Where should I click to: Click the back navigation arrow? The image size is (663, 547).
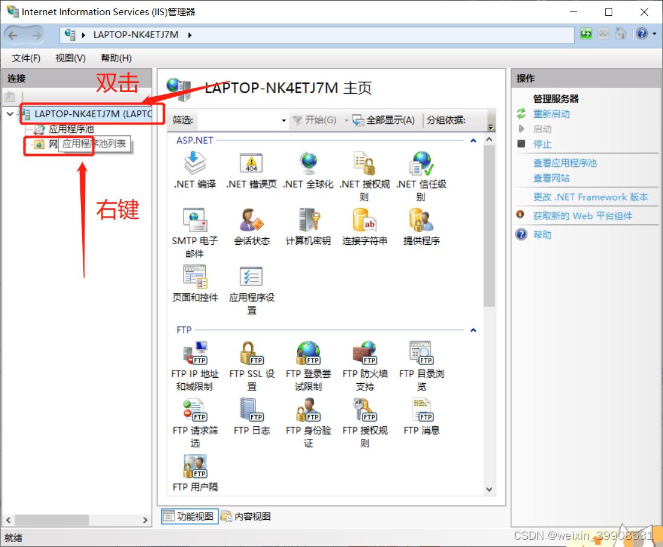[x=13, y=35]
